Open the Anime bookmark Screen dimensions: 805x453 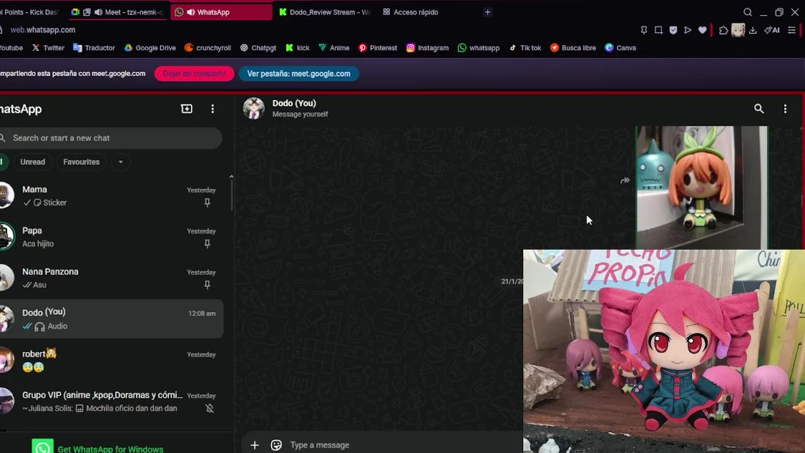pyautogui.click(x=333, y=48)
